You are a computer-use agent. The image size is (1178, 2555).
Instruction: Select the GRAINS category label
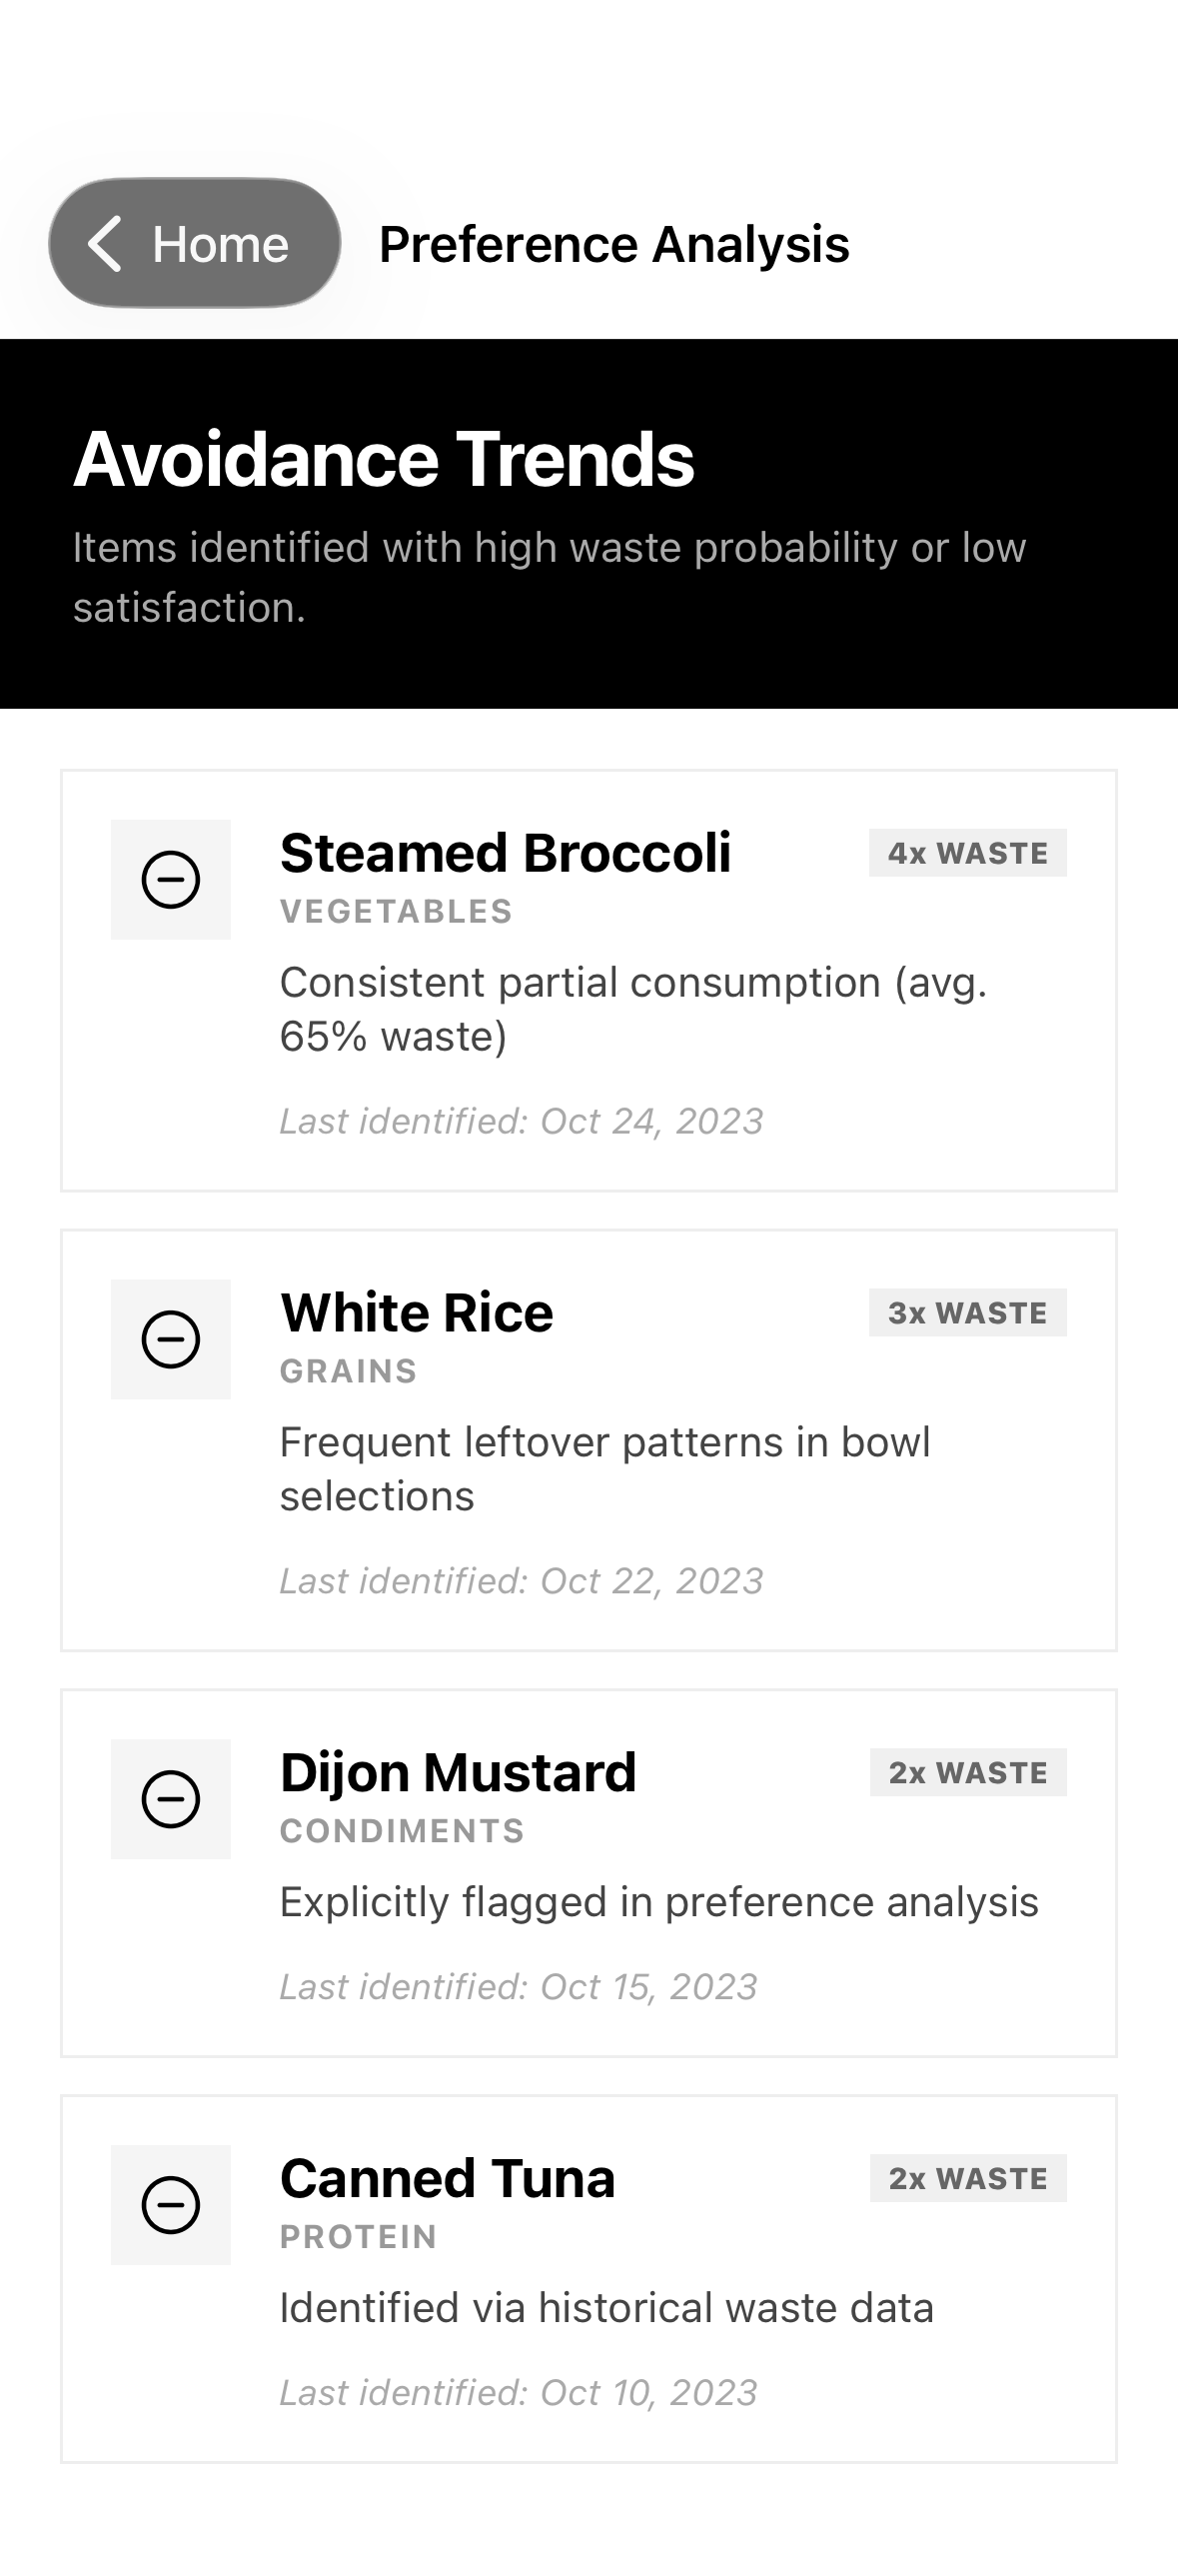pos(348,1371)
